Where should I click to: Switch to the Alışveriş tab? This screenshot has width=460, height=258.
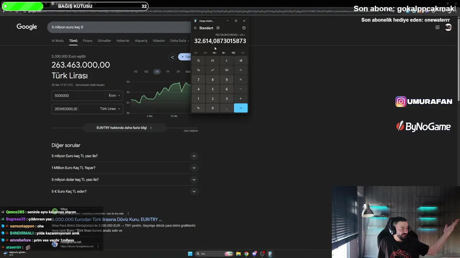coord(141,40)
